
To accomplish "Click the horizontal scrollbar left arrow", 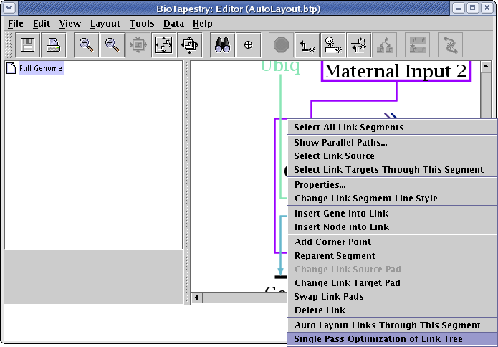I will click(196, 297).
